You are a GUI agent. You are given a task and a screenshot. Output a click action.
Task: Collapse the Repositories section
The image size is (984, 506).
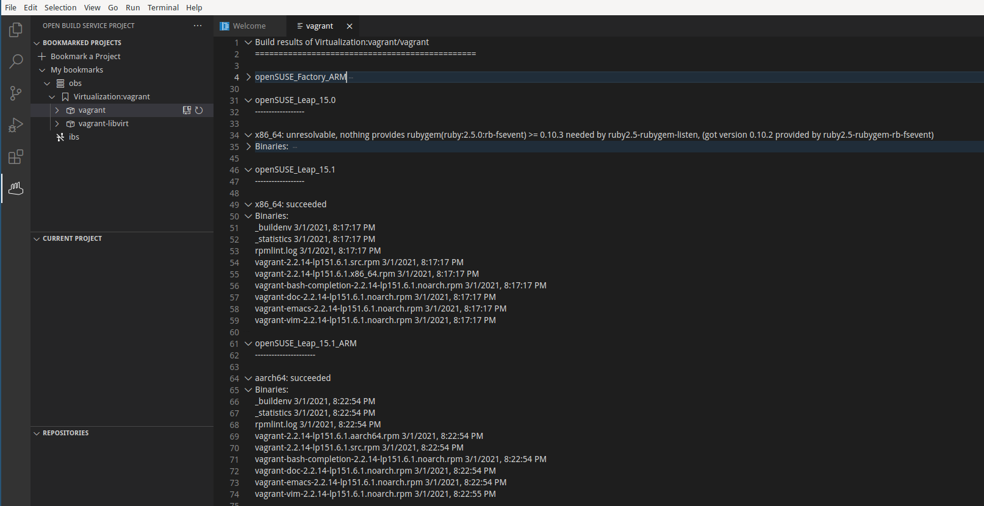(x=37, y=433)
